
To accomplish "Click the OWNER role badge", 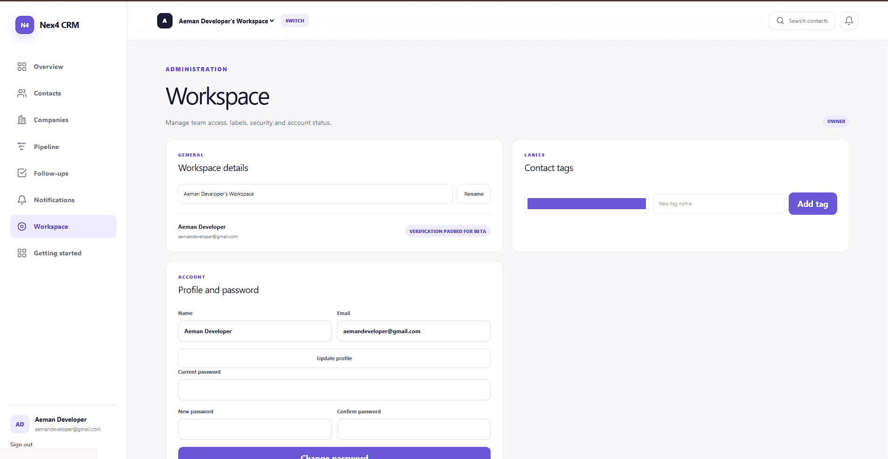I will coord(836,121).
